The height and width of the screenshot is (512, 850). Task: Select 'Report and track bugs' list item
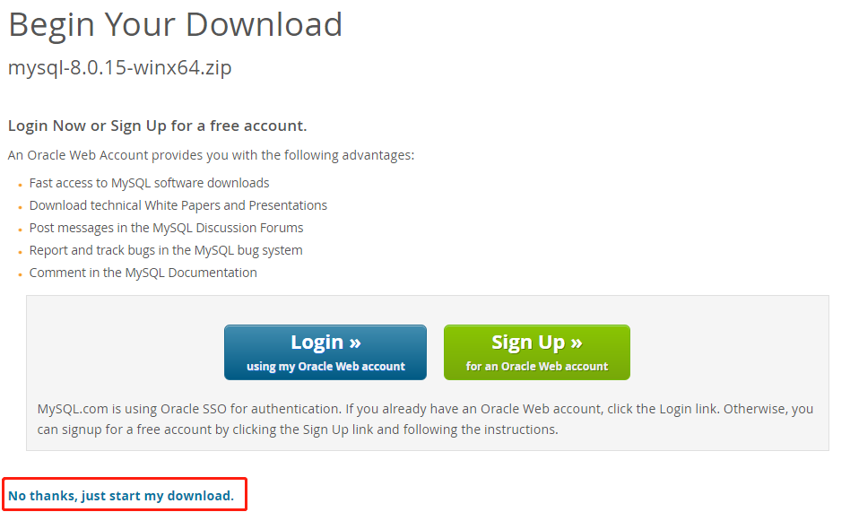(166, 250)
